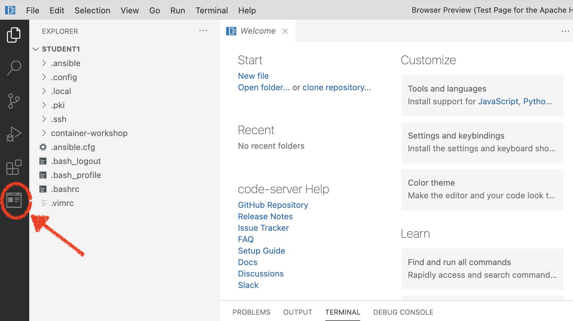Open the Source Control panel
Screen dimensions: 573x321
14,101
